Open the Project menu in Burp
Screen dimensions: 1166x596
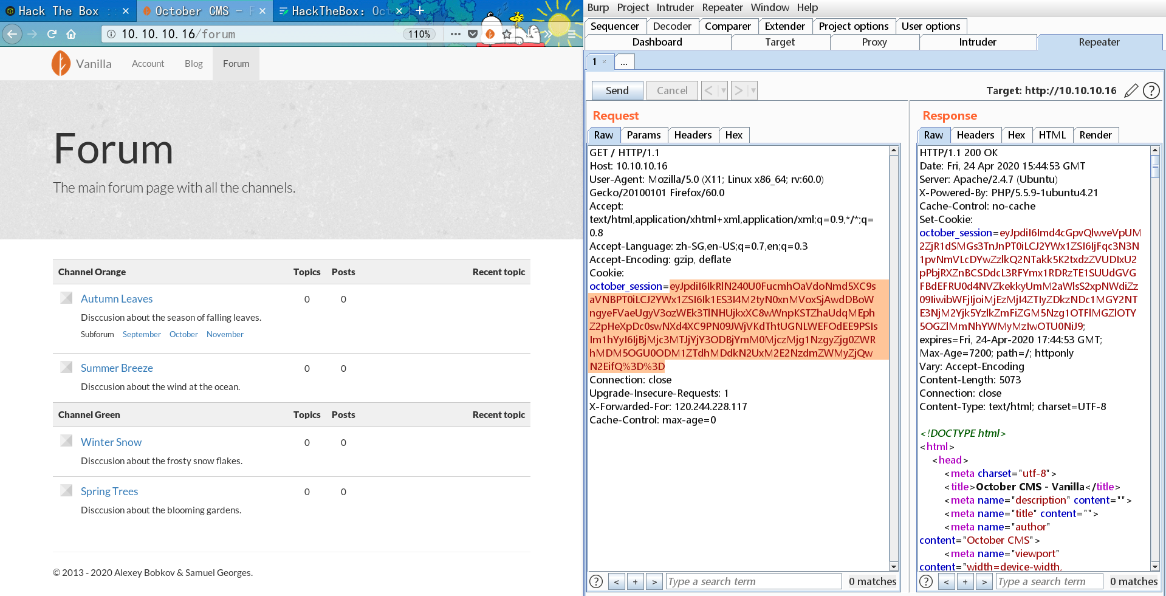633,7
